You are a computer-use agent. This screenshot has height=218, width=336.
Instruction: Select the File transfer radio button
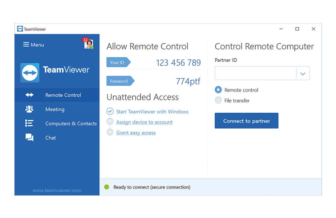coord(218,100)
